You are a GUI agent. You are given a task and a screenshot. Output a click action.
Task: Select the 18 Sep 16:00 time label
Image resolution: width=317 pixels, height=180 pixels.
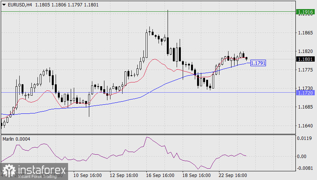click(196, 175)
